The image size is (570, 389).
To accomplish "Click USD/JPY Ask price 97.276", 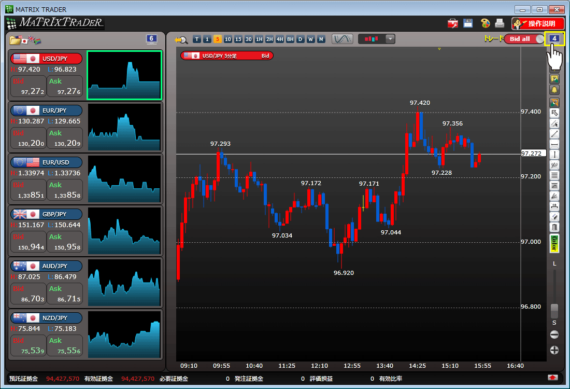I will 65,86.
